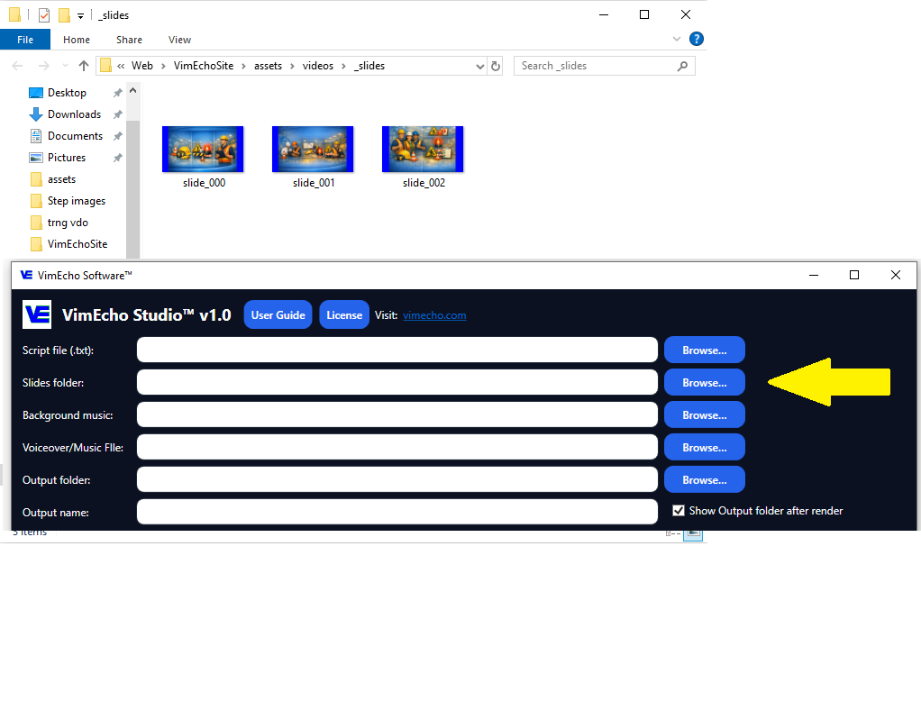The height and width of the screenshot is (701, 921).
Task: Open the ribbon display options chevron
Action: [676, 39]
